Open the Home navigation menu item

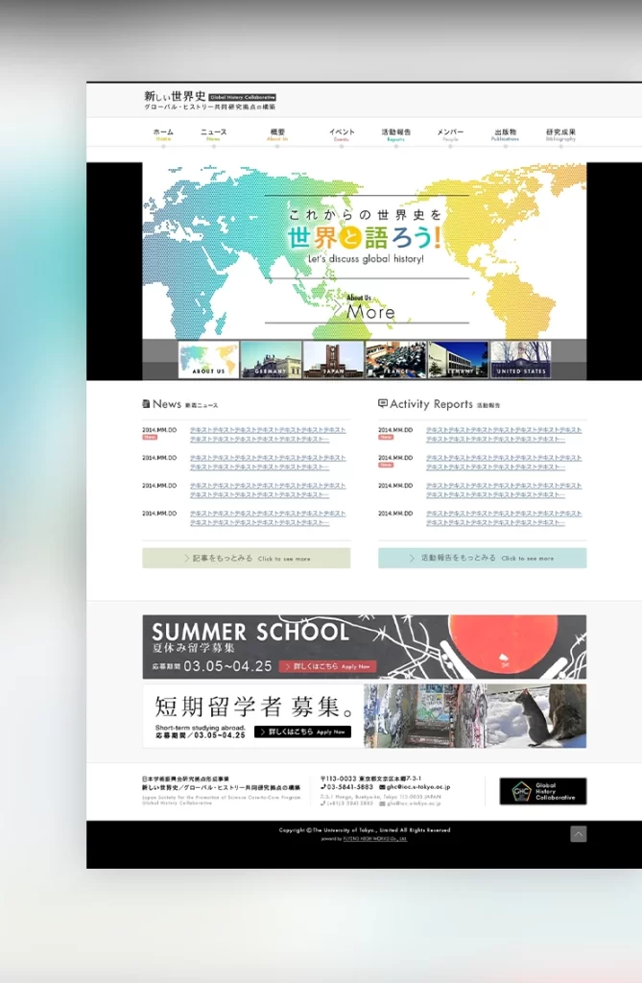(x=163, y=134)
